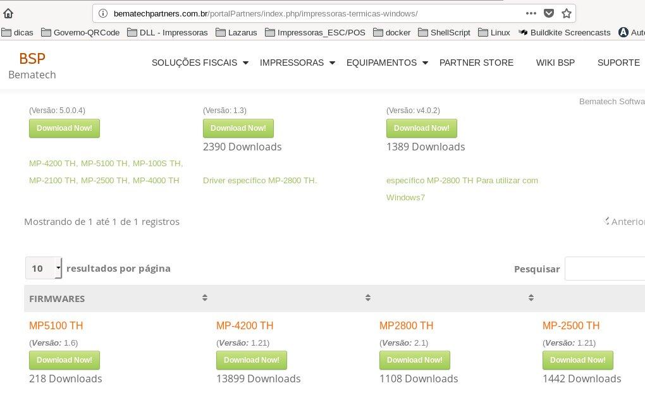Open the MP-4200 TH firmware title
Image resolution: width=645 pixels, height=400 pixels.
pyautogui.click(x=245, y=325)
